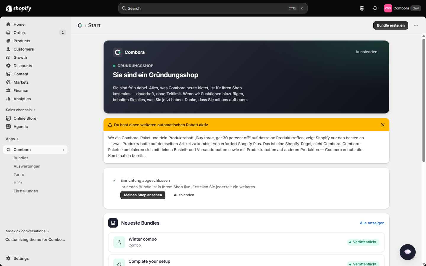
Task: Open the floating chat bubble
Action: click(408, 252)
